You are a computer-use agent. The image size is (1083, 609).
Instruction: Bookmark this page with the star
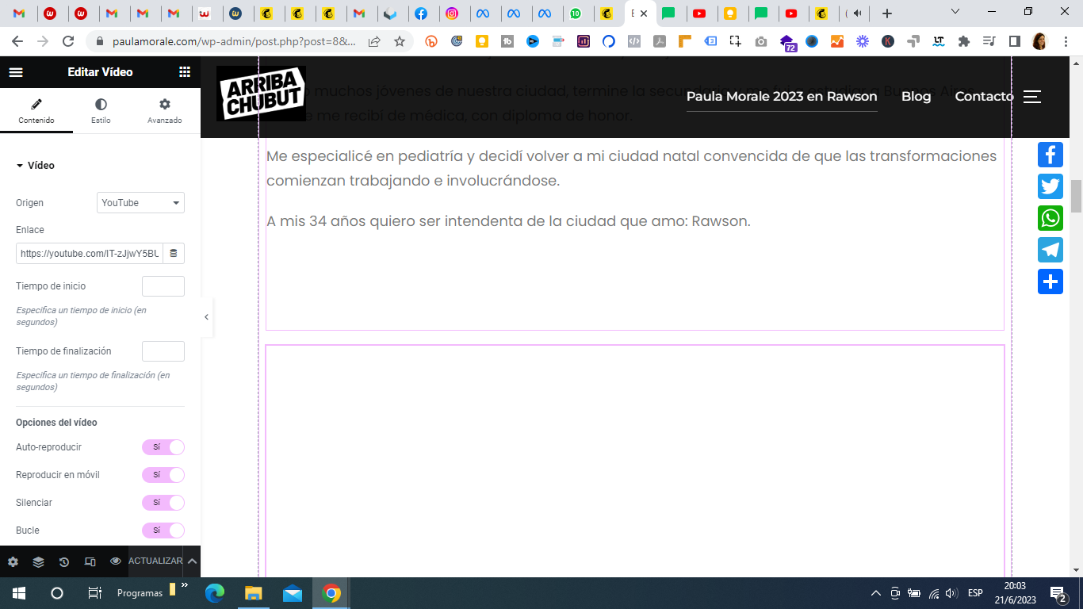point(400,41)
